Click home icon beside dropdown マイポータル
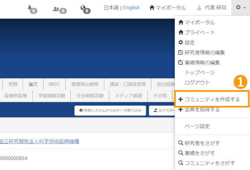This screenshot has height=170, width=250. pyautogui.click(x=181, y=22)
